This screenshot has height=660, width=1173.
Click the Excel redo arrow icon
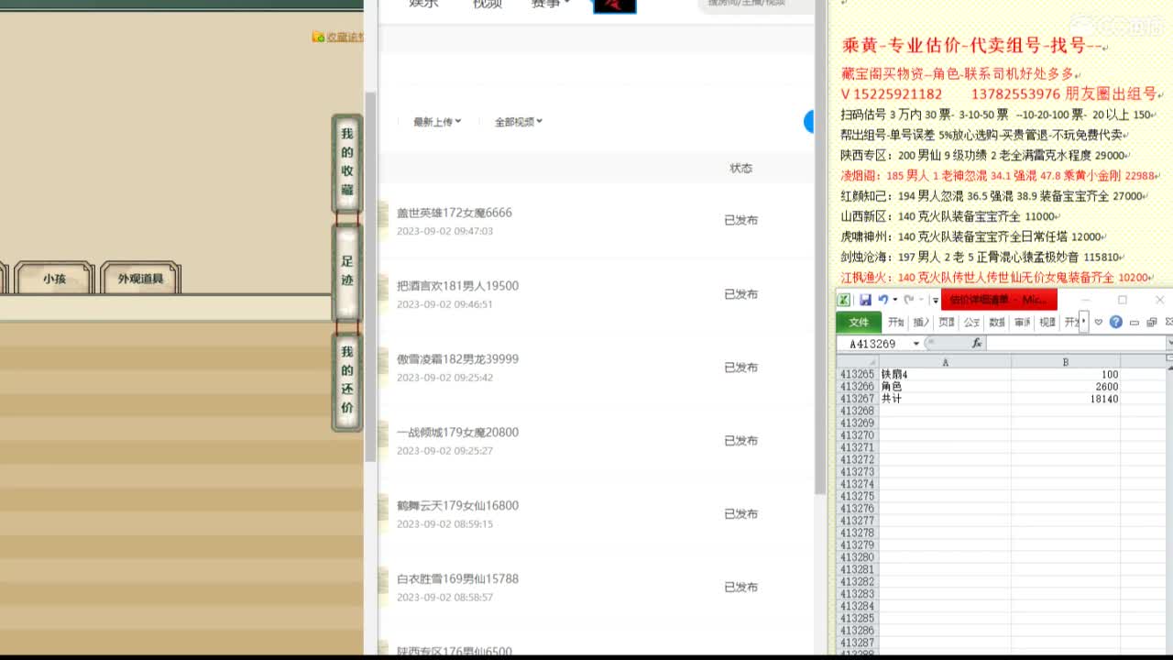pos(908,300)
